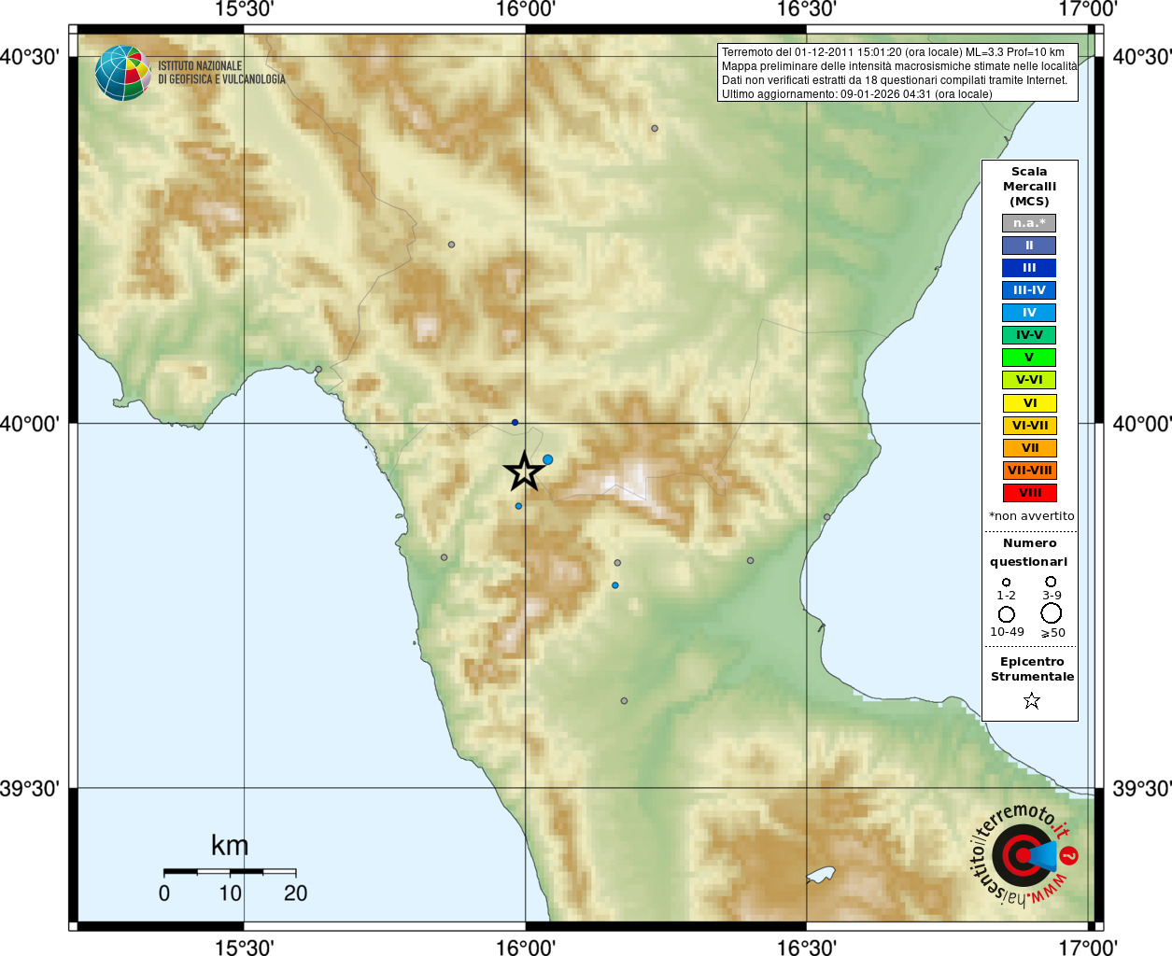This screenshot has height=956, width=1172.
Task: Click the top 16°30' longitude label
Action: [807, 9]
